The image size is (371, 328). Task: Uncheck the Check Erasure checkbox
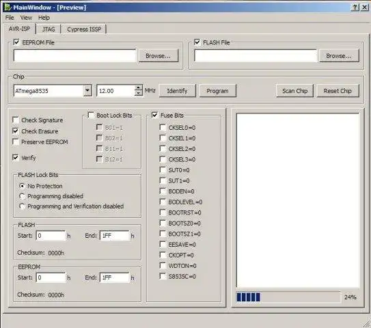click(16, 131)
